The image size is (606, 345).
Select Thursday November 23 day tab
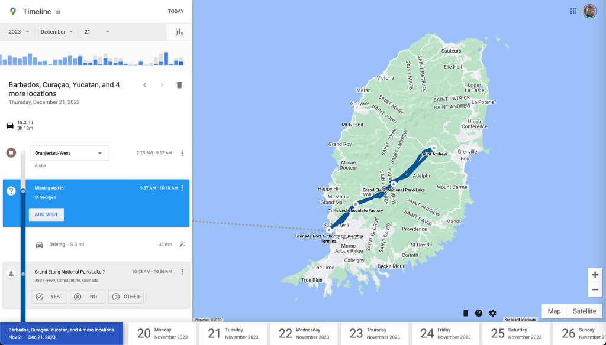point(375,333)
